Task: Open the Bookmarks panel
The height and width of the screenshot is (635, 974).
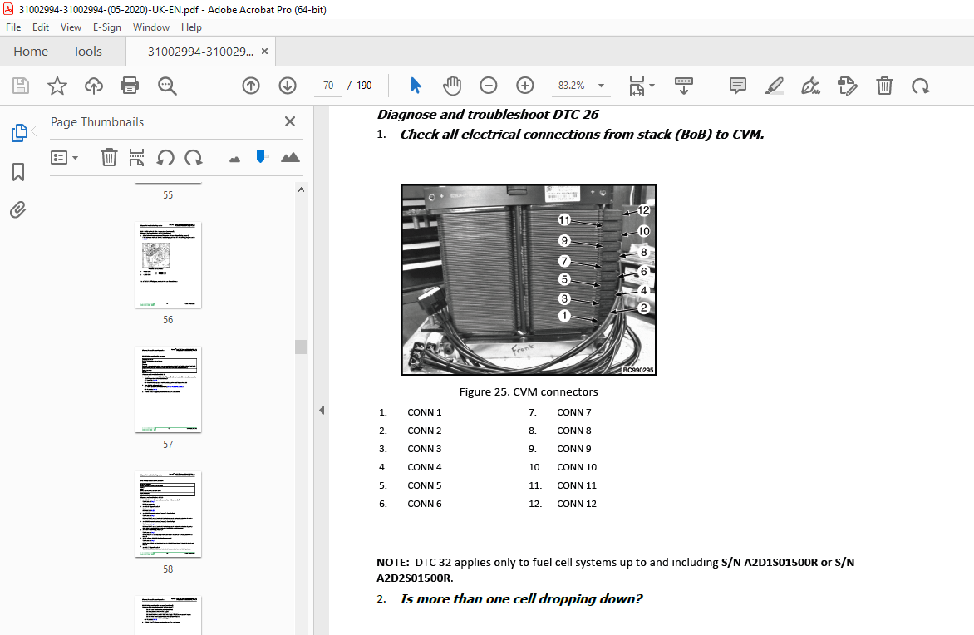Action: tap(18, 172)
